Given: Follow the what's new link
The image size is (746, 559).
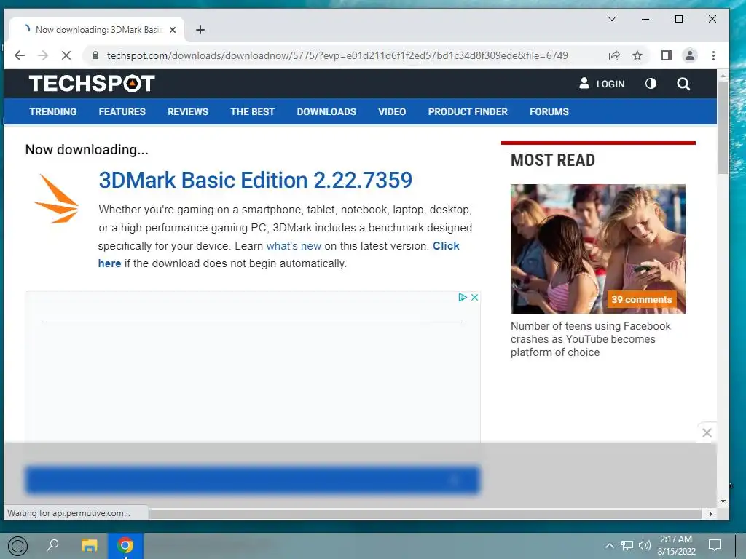Looking at the screenshot, I should [x=294, y=246].
